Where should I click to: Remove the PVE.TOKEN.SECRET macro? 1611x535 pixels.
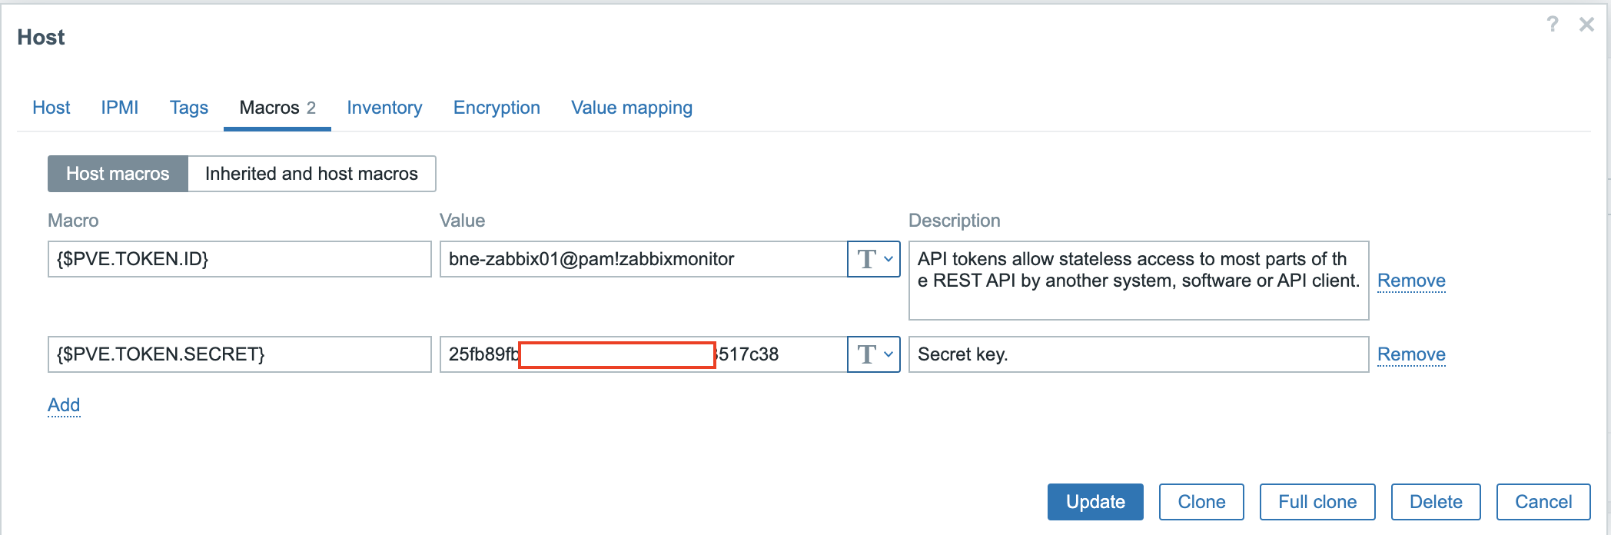(x=1411, y=354)
